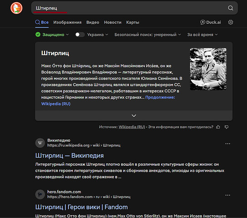Click the Wikipedia favicon of first result
The image size is (247, 218).
point(40,143)
